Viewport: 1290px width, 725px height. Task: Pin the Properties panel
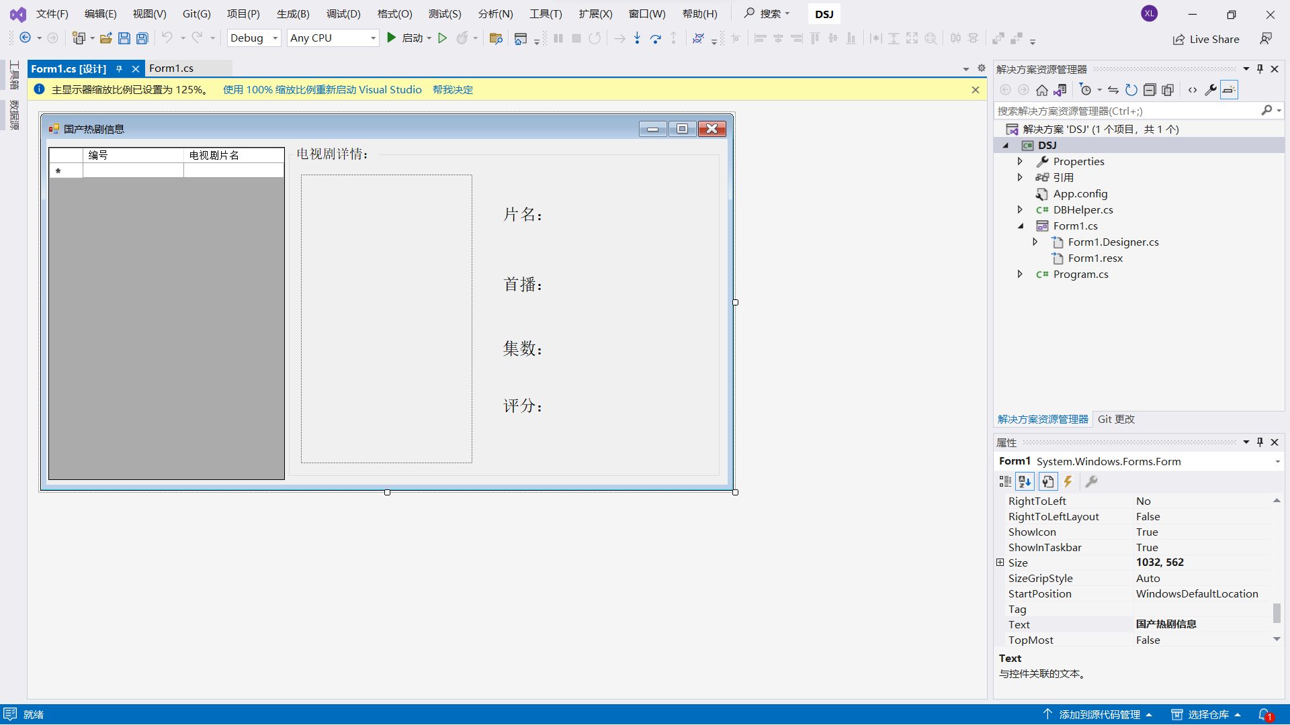pyautogui.click(x=1260, y=442)
